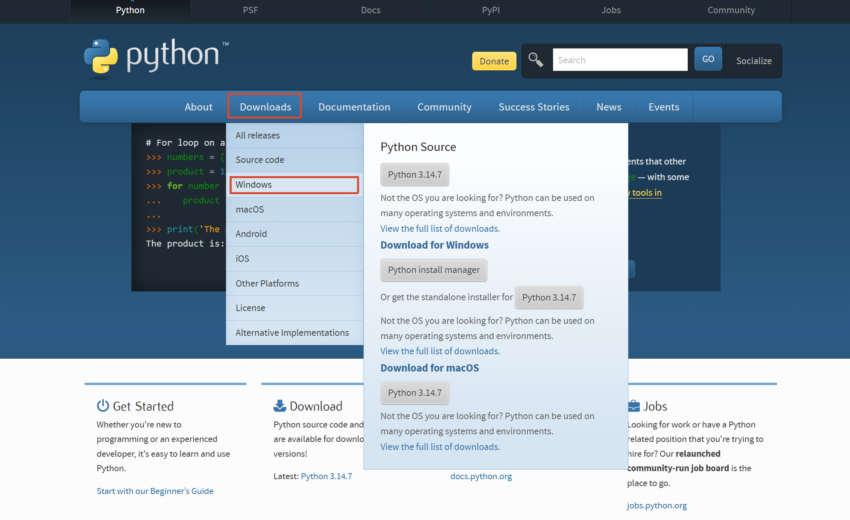Click the Latest: Python 3.14.7 link
This screenshot has width=850, height=520.
click(x=327, y=476)
